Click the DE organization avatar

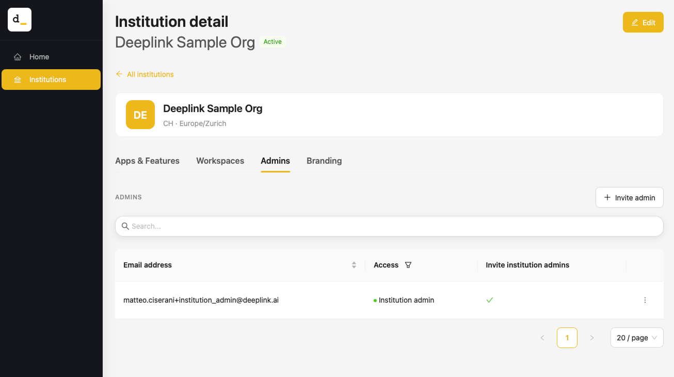point(140,115)
